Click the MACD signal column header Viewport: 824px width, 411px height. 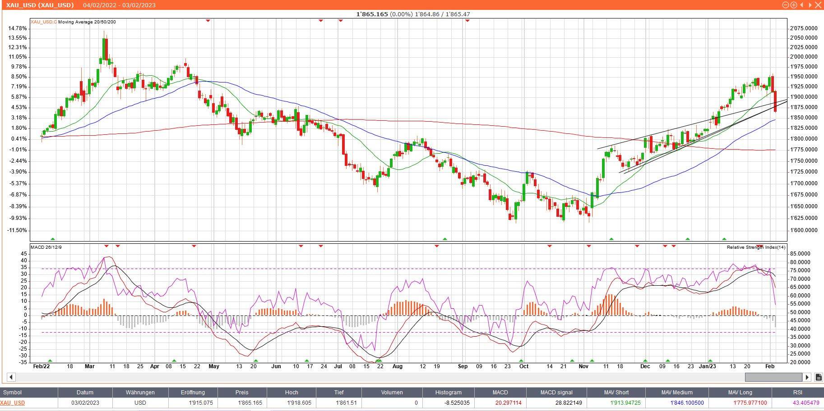point(556,393)
